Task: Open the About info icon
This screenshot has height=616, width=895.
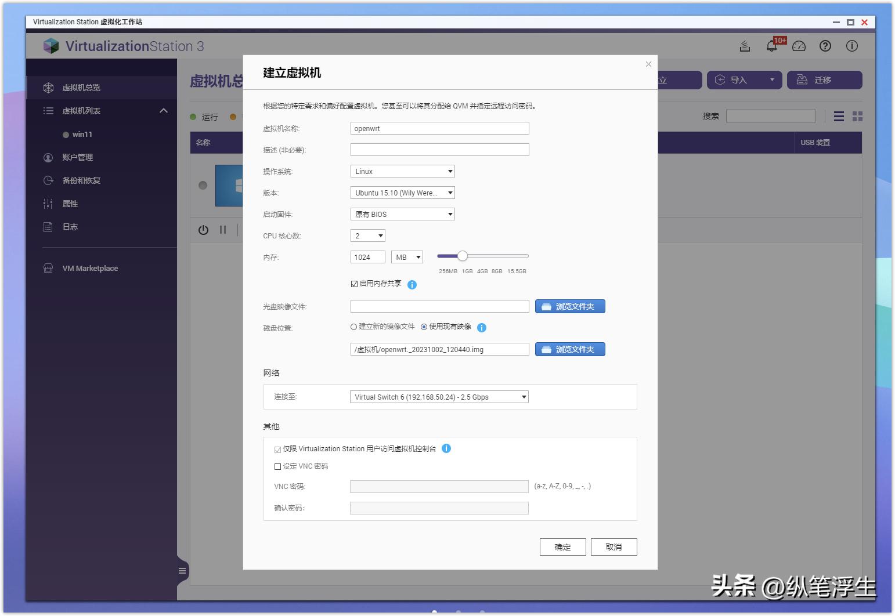Action: 852,46
